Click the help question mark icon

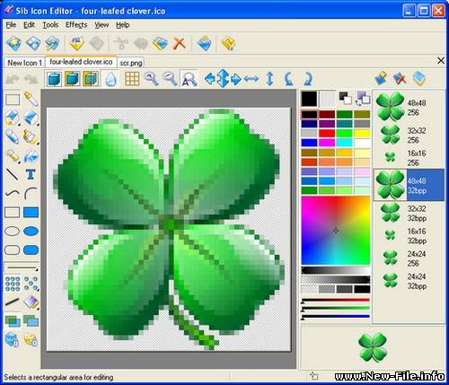(228, 44)
